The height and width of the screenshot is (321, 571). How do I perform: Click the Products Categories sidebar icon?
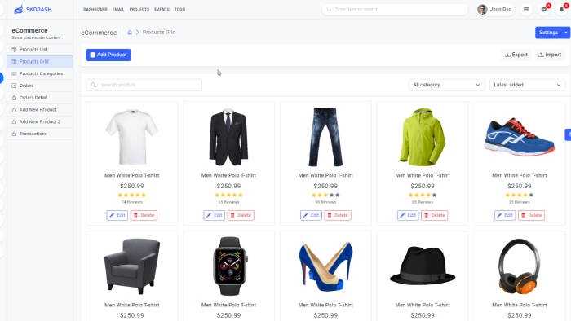(x=14, y=73)
